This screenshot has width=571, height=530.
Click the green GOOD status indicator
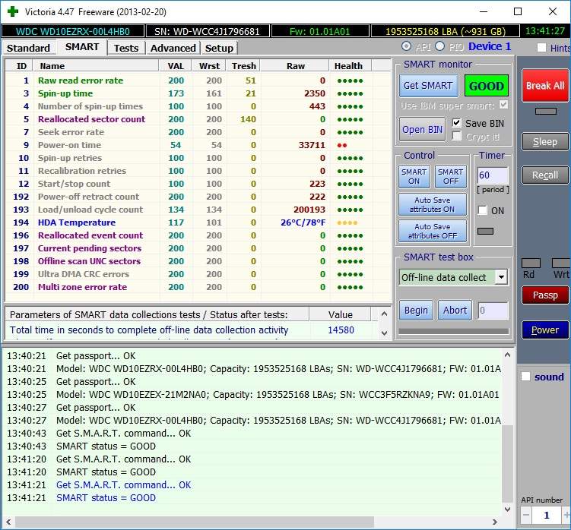(x=486, y=86)
